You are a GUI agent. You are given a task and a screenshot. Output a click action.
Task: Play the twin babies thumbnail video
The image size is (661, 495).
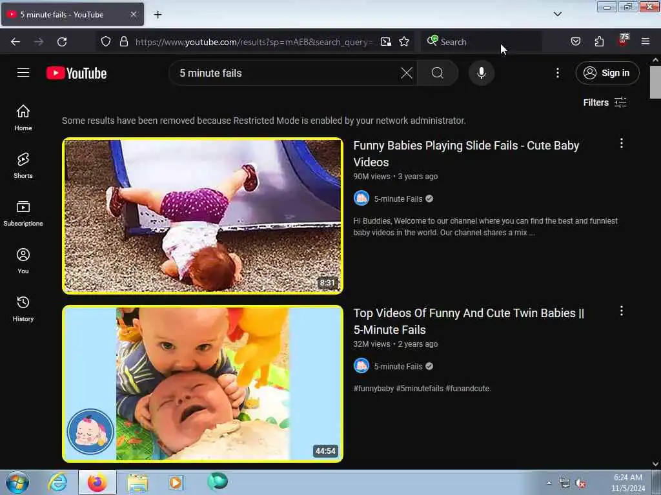pos(203,383)
